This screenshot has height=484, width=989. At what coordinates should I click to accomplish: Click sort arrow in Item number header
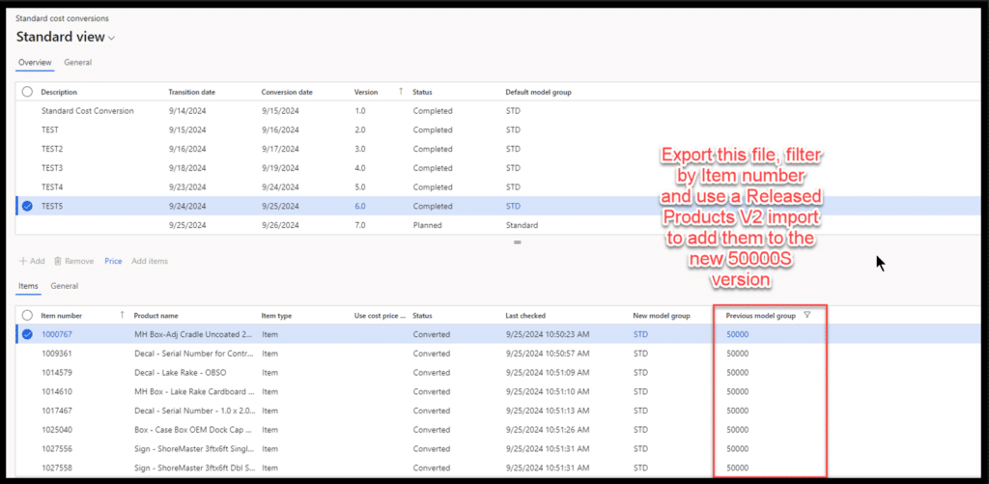[122, 315]
